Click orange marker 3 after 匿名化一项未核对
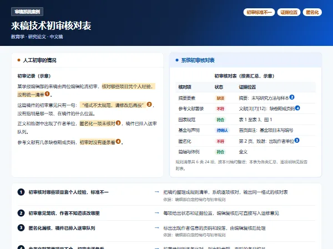This screenshot has width=333, height=249. 118,123
